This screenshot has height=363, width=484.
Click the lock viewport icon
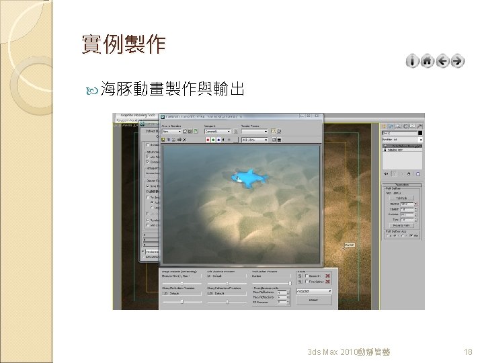click(235, 132)
